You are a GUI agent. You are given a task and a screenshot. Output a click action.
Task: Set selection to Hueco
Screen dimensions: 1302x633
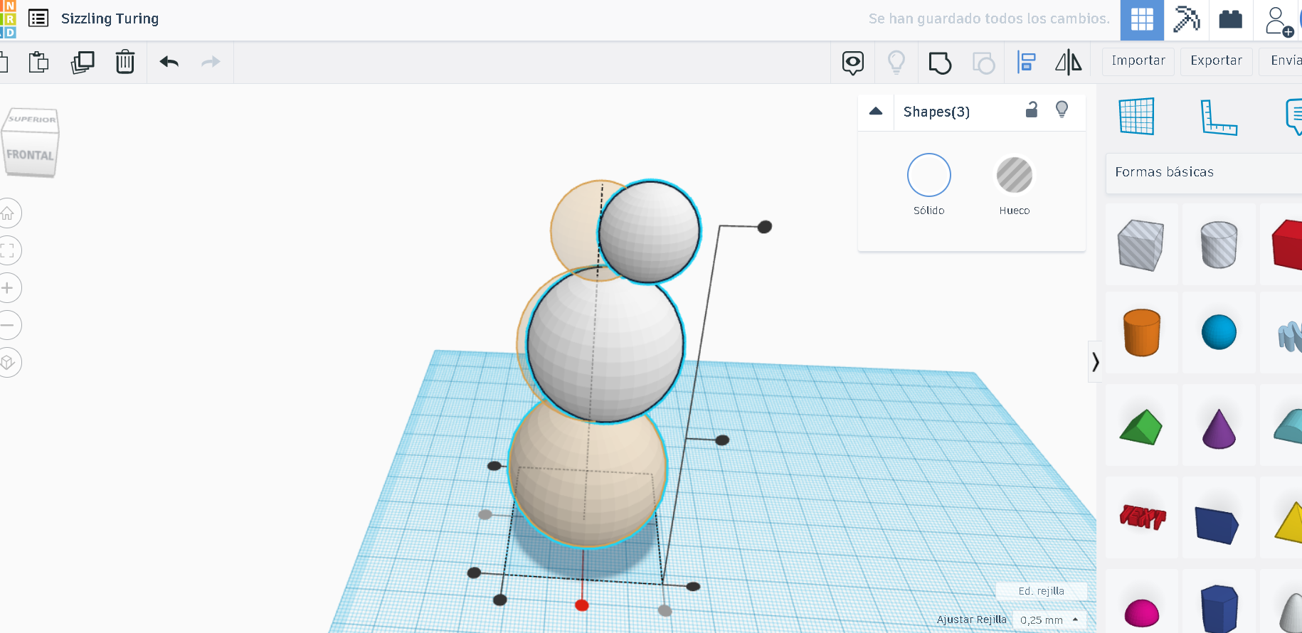tap(1015, 175)
